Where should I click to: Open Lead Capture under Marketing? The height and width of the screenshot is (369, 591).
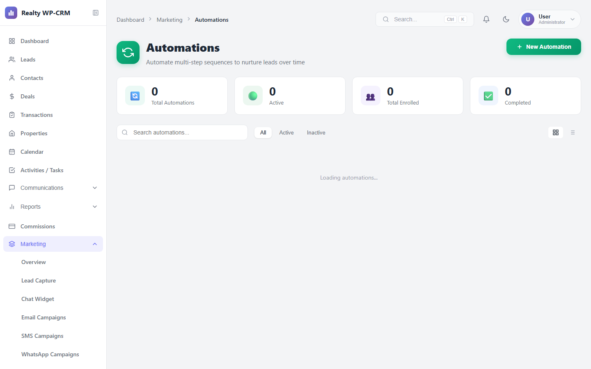click(39, 280)
